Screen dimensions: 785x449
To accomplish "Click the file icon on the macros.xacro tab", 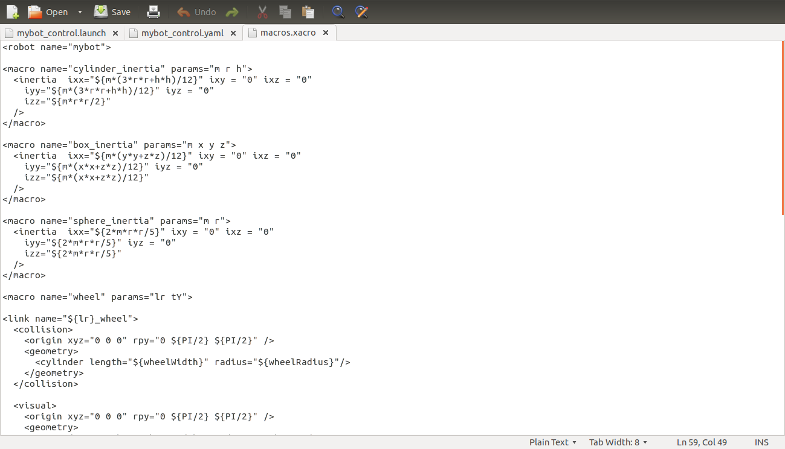I will tap(253, 33).
